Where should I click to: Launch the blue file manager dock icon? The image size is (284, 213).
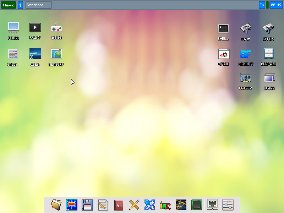pos(72,205)
